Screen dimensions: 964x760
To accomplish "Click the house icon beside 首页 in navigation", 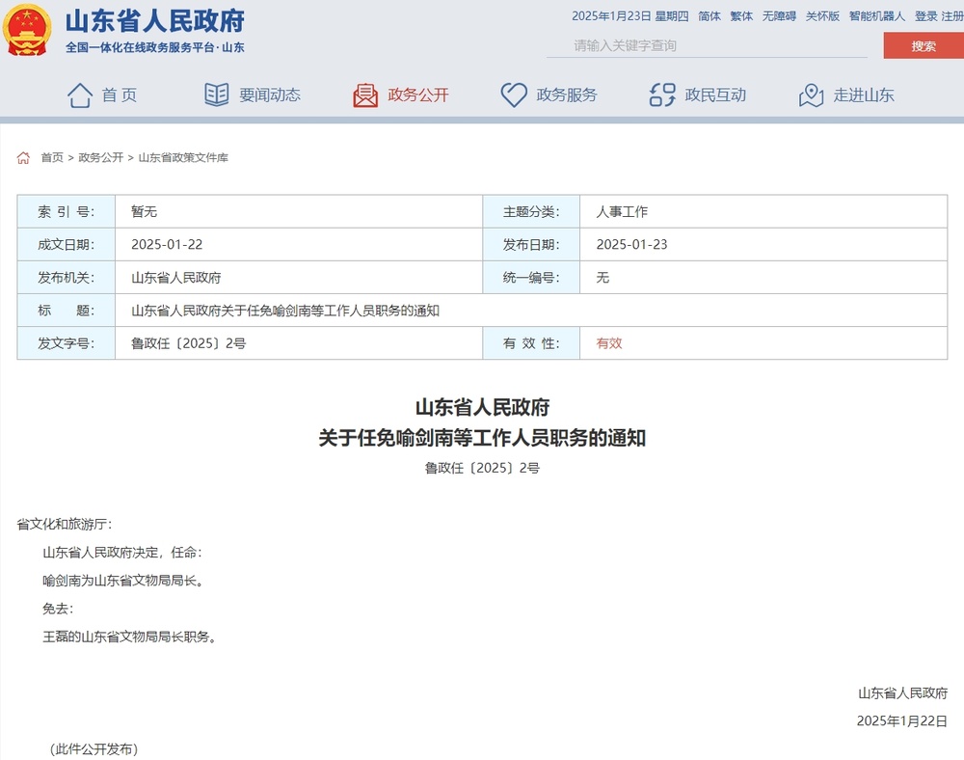I will coord(79,95).
